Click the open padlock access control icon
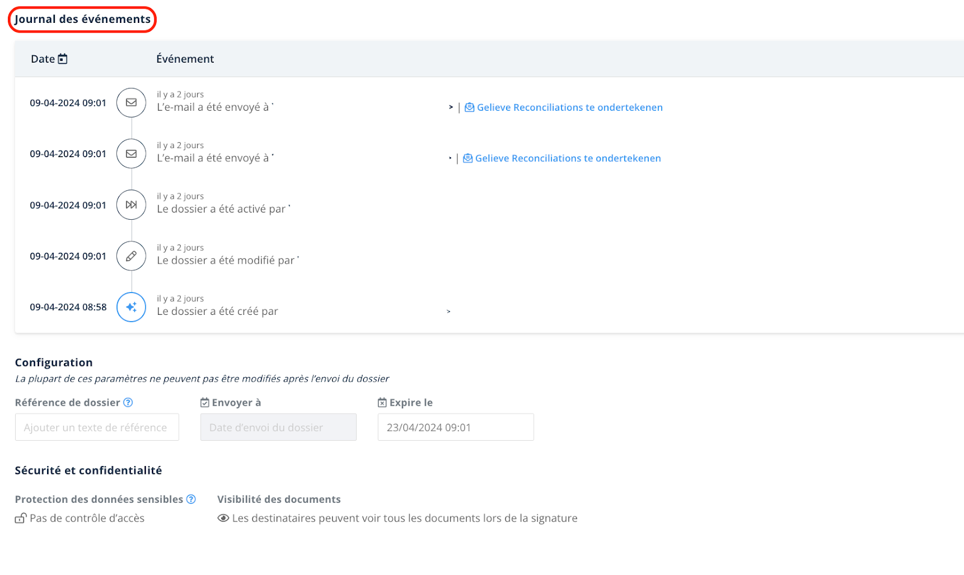 21,518
